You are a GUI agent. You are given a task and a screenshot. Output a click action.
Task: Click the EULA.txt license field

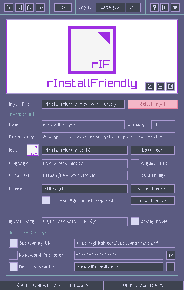85,189
